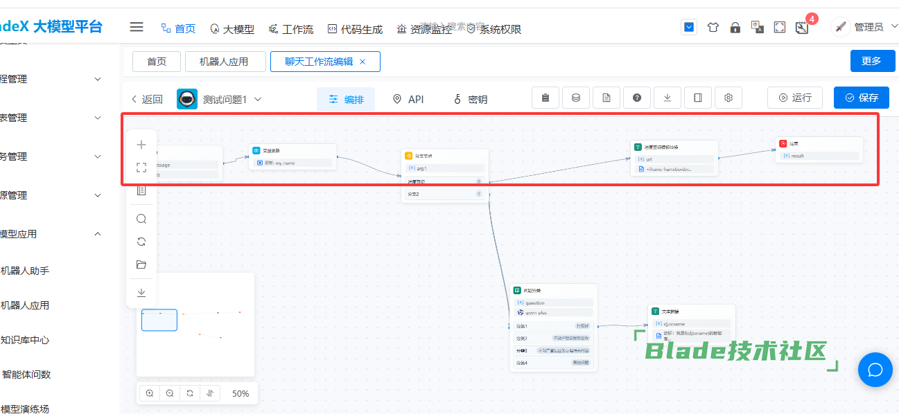Toggle fullscreen mode in top header

coord(779,28)
